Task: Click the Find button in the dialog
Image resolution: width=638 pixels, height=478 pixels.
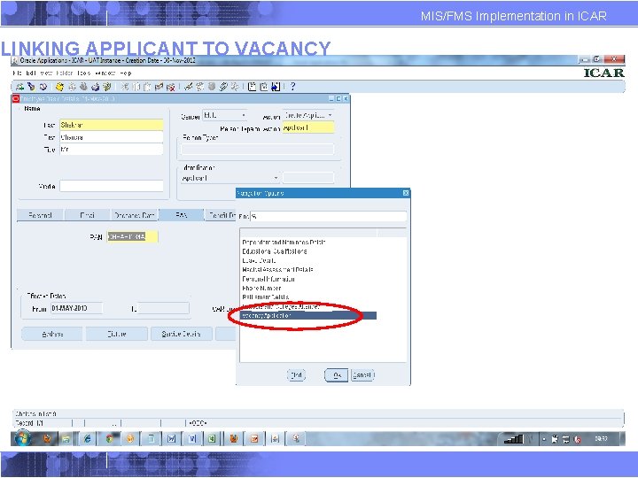Action: tap(296, 375)
